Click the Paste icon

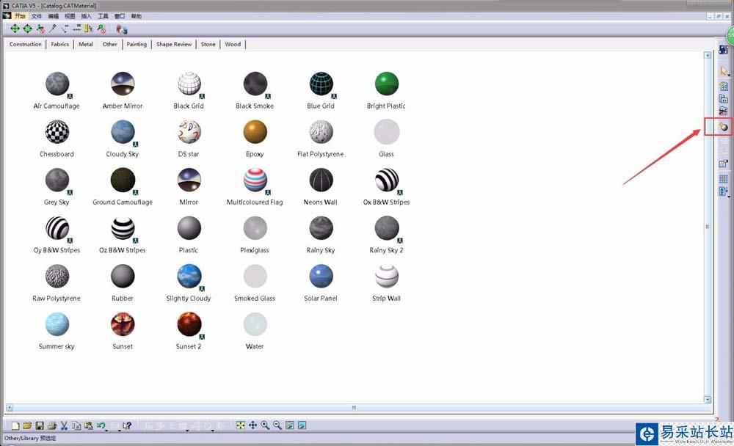(89, 425)
